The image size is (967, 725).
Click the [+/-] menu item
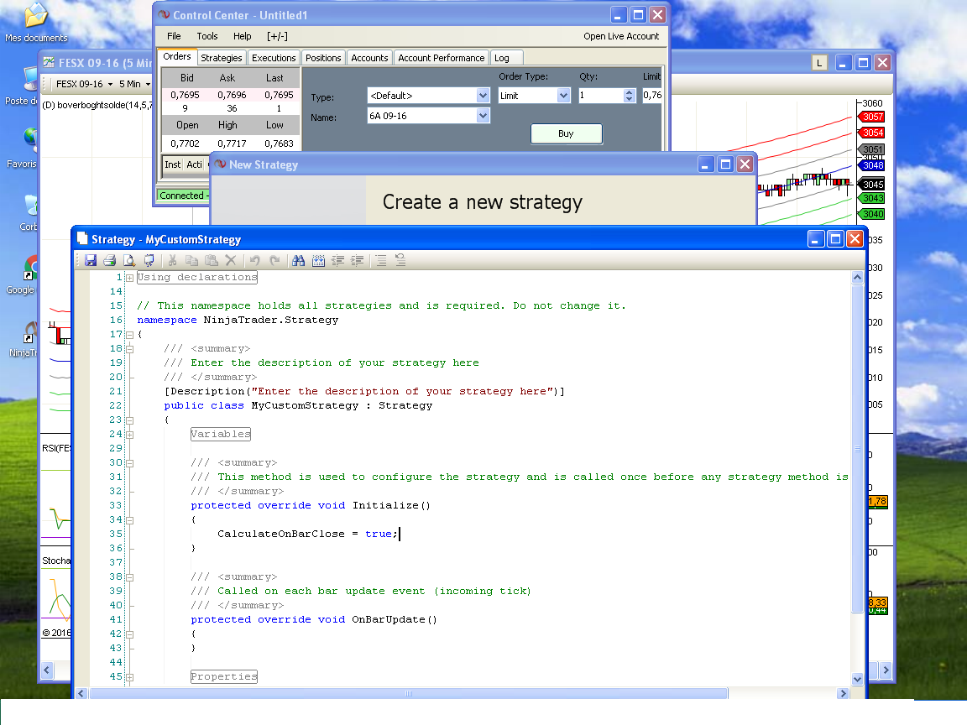click(x=277, y=36)
